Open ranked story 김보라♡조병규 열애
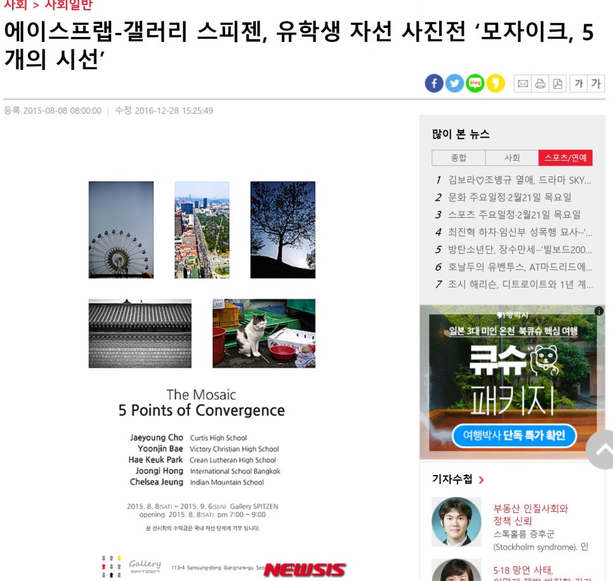This screenshot has width=613, height=581. click(x=520, y=180)
